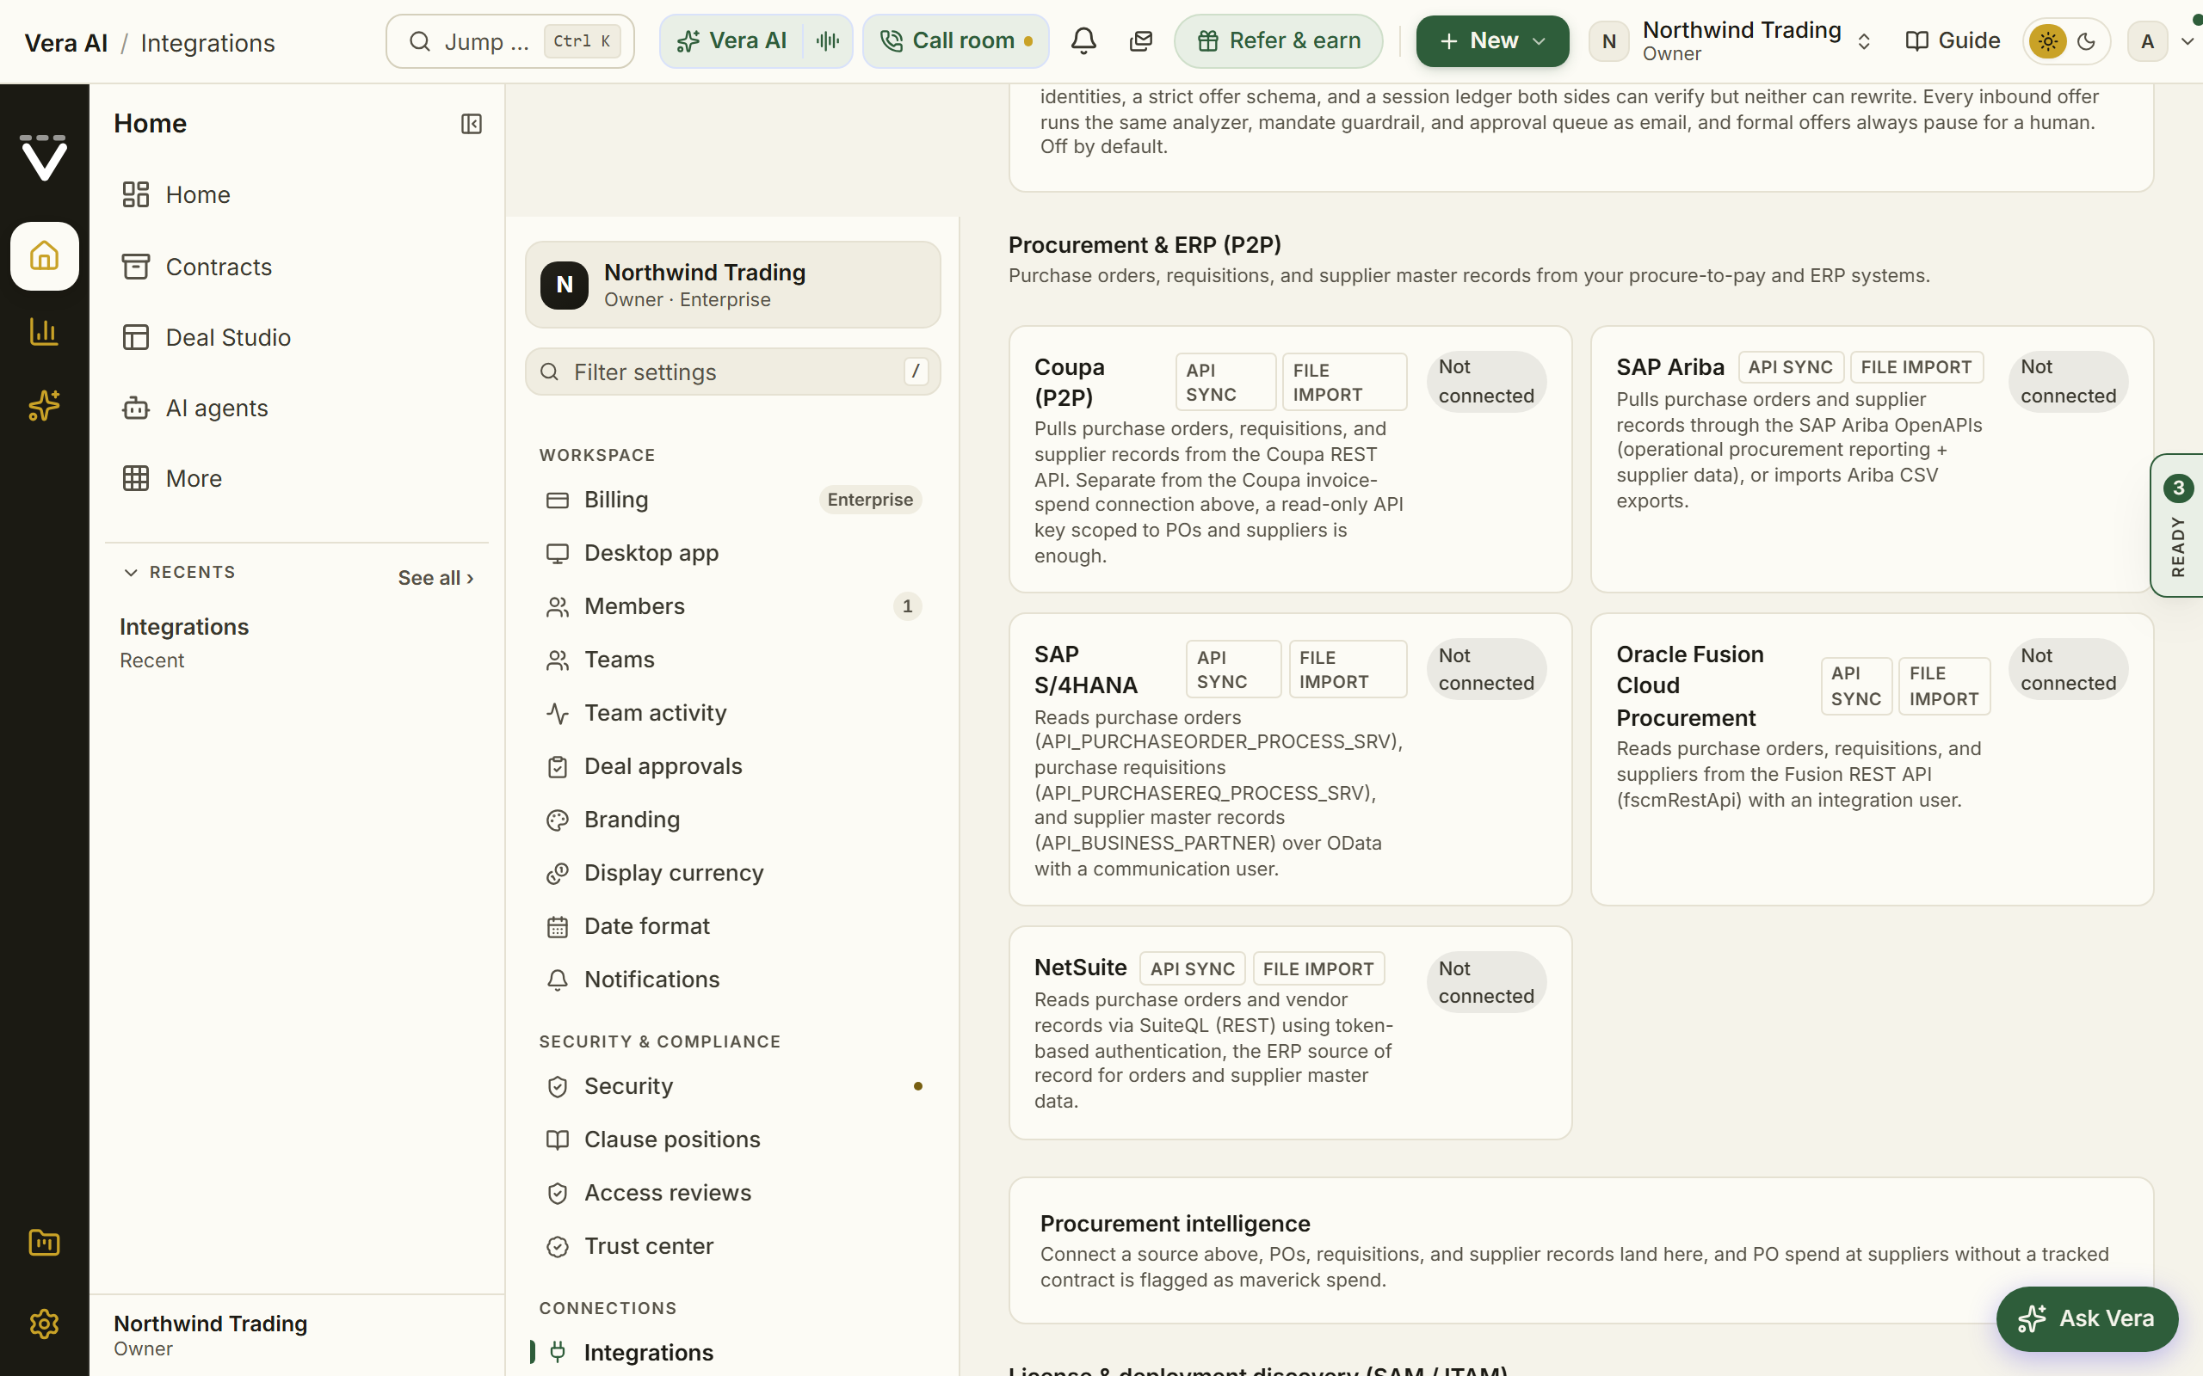Click the voice waveform icon beside Vera AI
This screenshot has width=2203, height=1376.
pyautogui.click(x=828, y=41)
